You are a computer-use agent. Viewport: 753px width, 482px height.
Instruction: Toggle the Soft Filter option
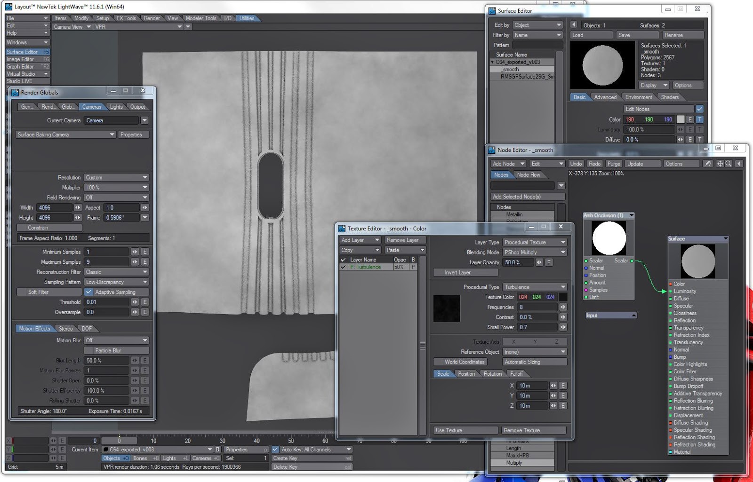[x=49, y=292]
